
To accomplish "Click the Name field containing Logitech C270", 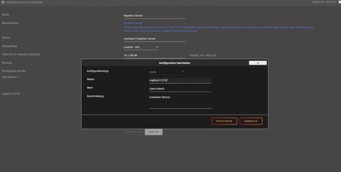I will click(180, 80).
